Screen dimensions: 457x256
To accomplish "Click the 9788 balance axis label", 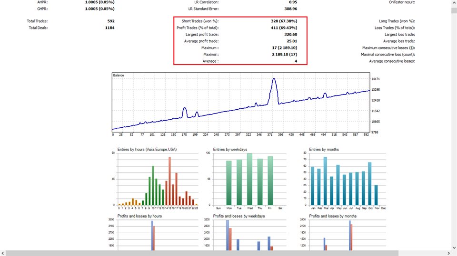I will coord(375,132).
